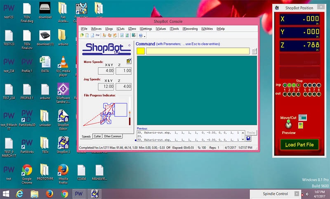Open ShopBot 3 desktop shortcut
Screen dimensions: 330x199
(63, 145)
